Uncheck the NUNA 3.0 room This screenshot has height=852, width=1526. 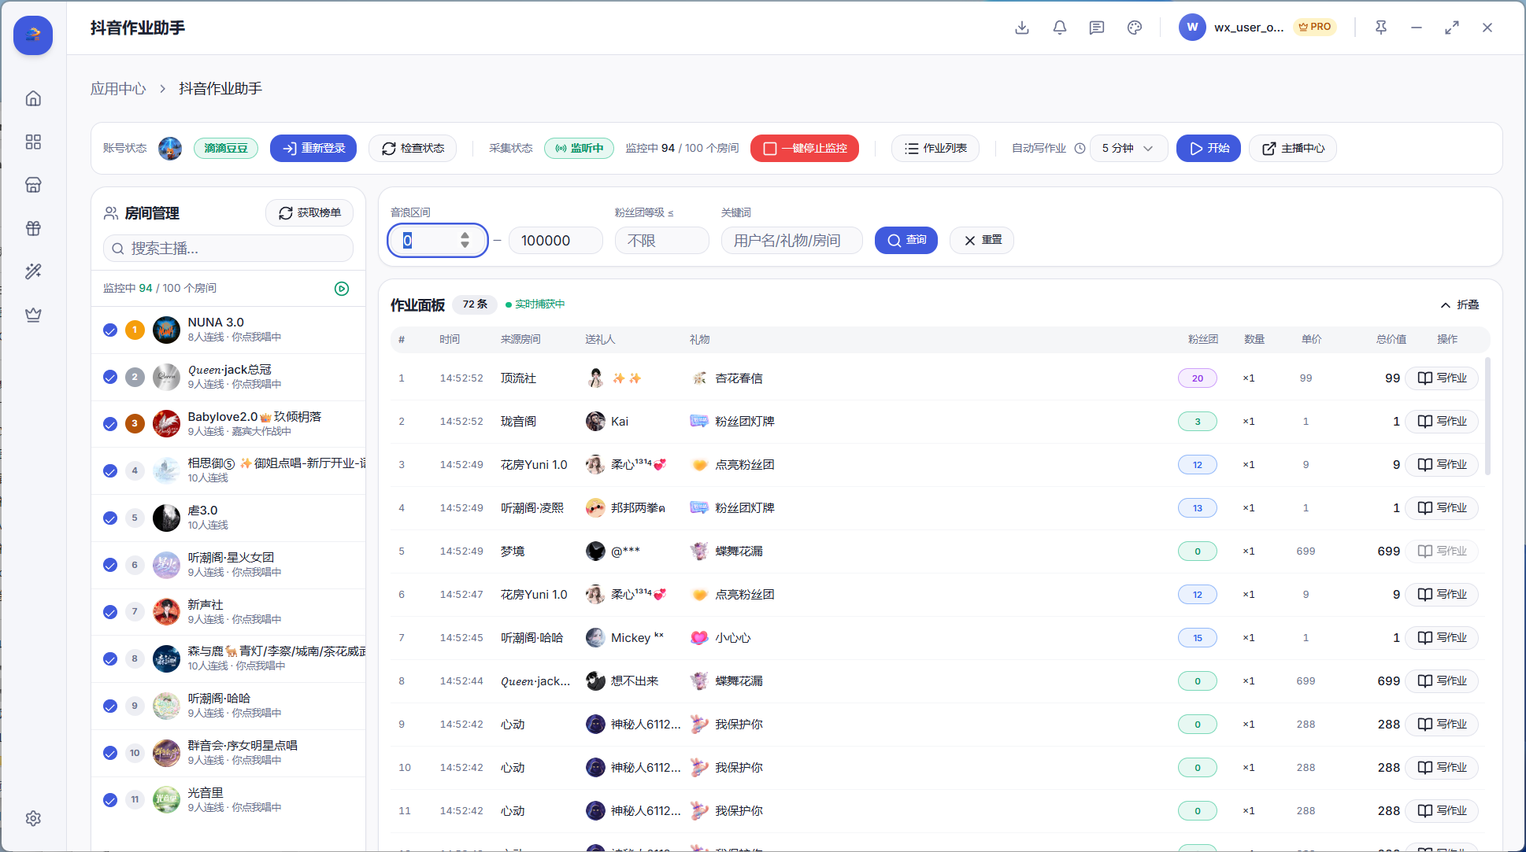tap(109, 330)
